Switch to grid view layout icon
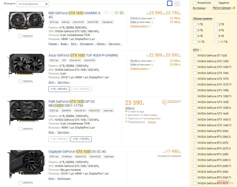 177,3
